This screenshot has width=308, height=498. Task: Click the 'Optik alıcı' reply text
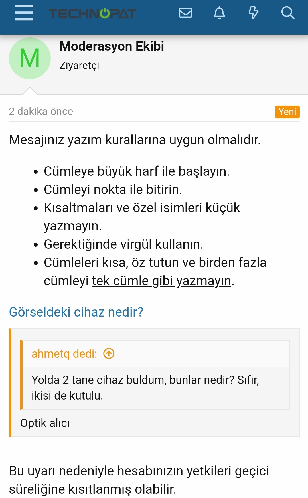pos(45,423)
